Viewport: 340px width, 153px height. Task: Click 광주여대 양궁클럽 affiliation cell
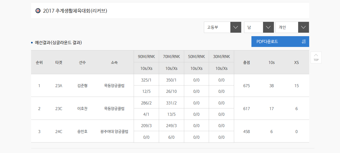(x=114, y=132)
